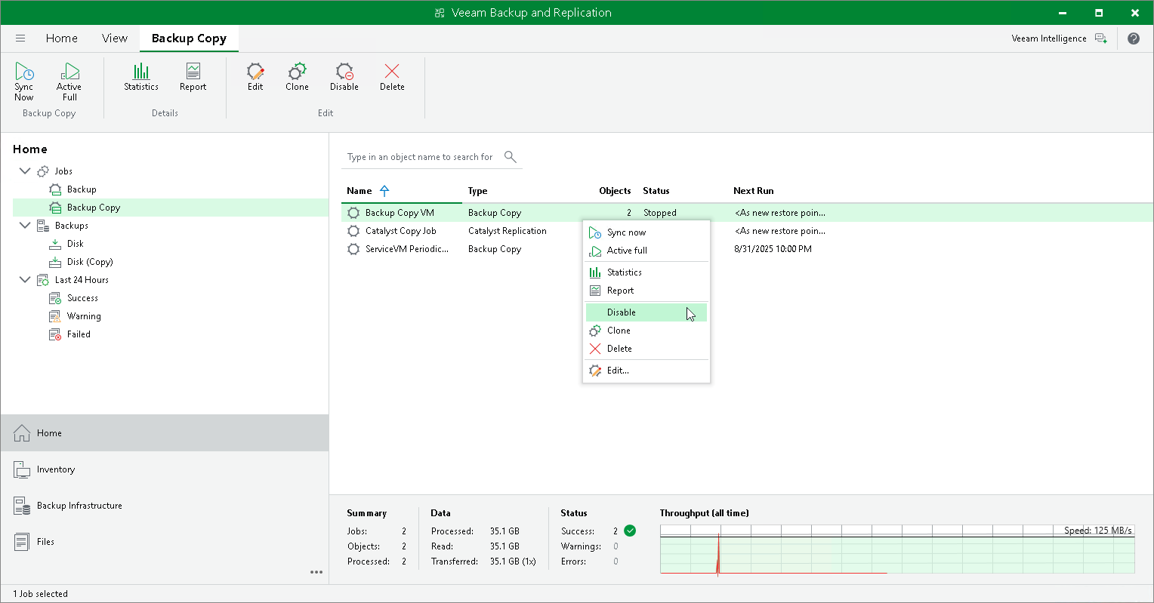Open the hamburger main menu
1154x603 pixels.
pos(20,38)
